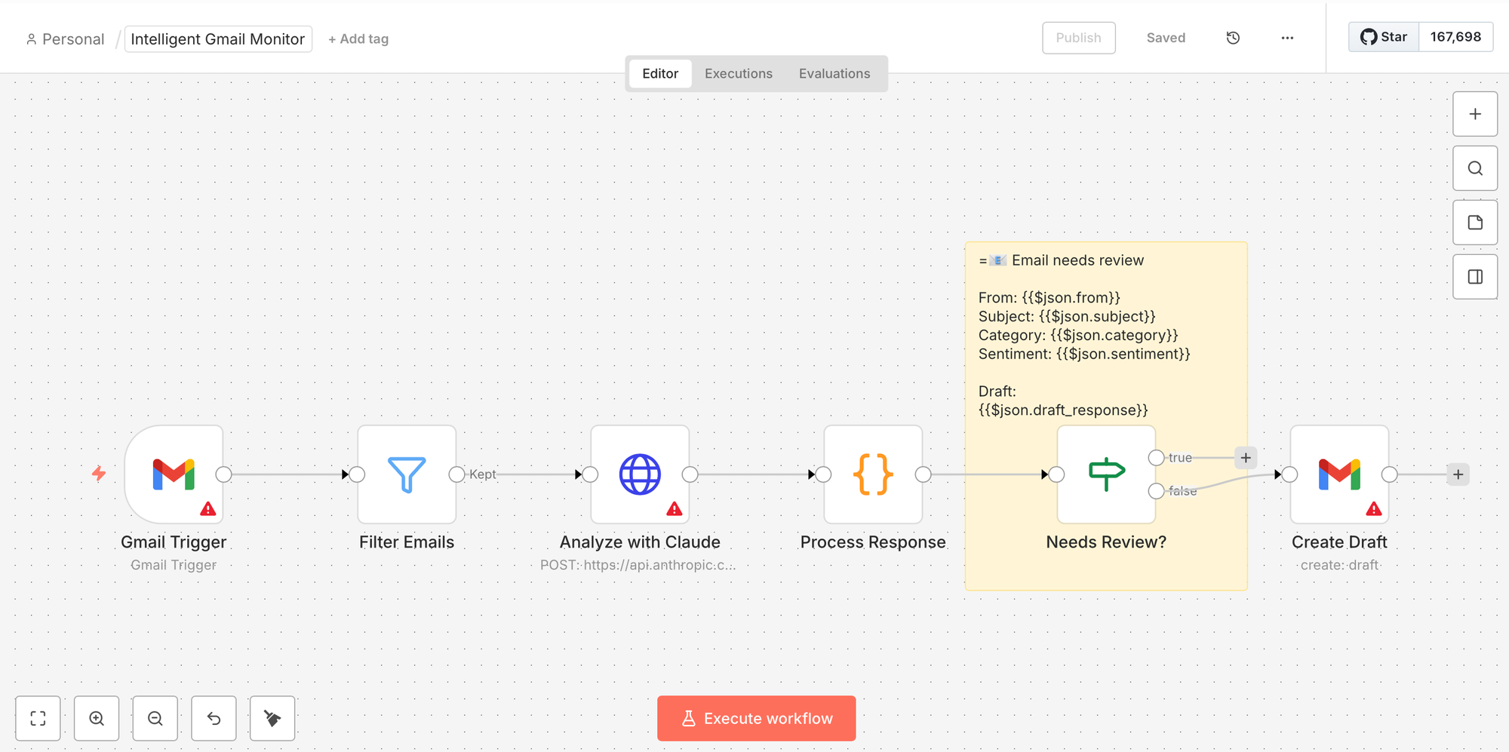Select the Filter Emails funnel node
The height and width of the screenshot is (752, 1509).
coord(407,474)
